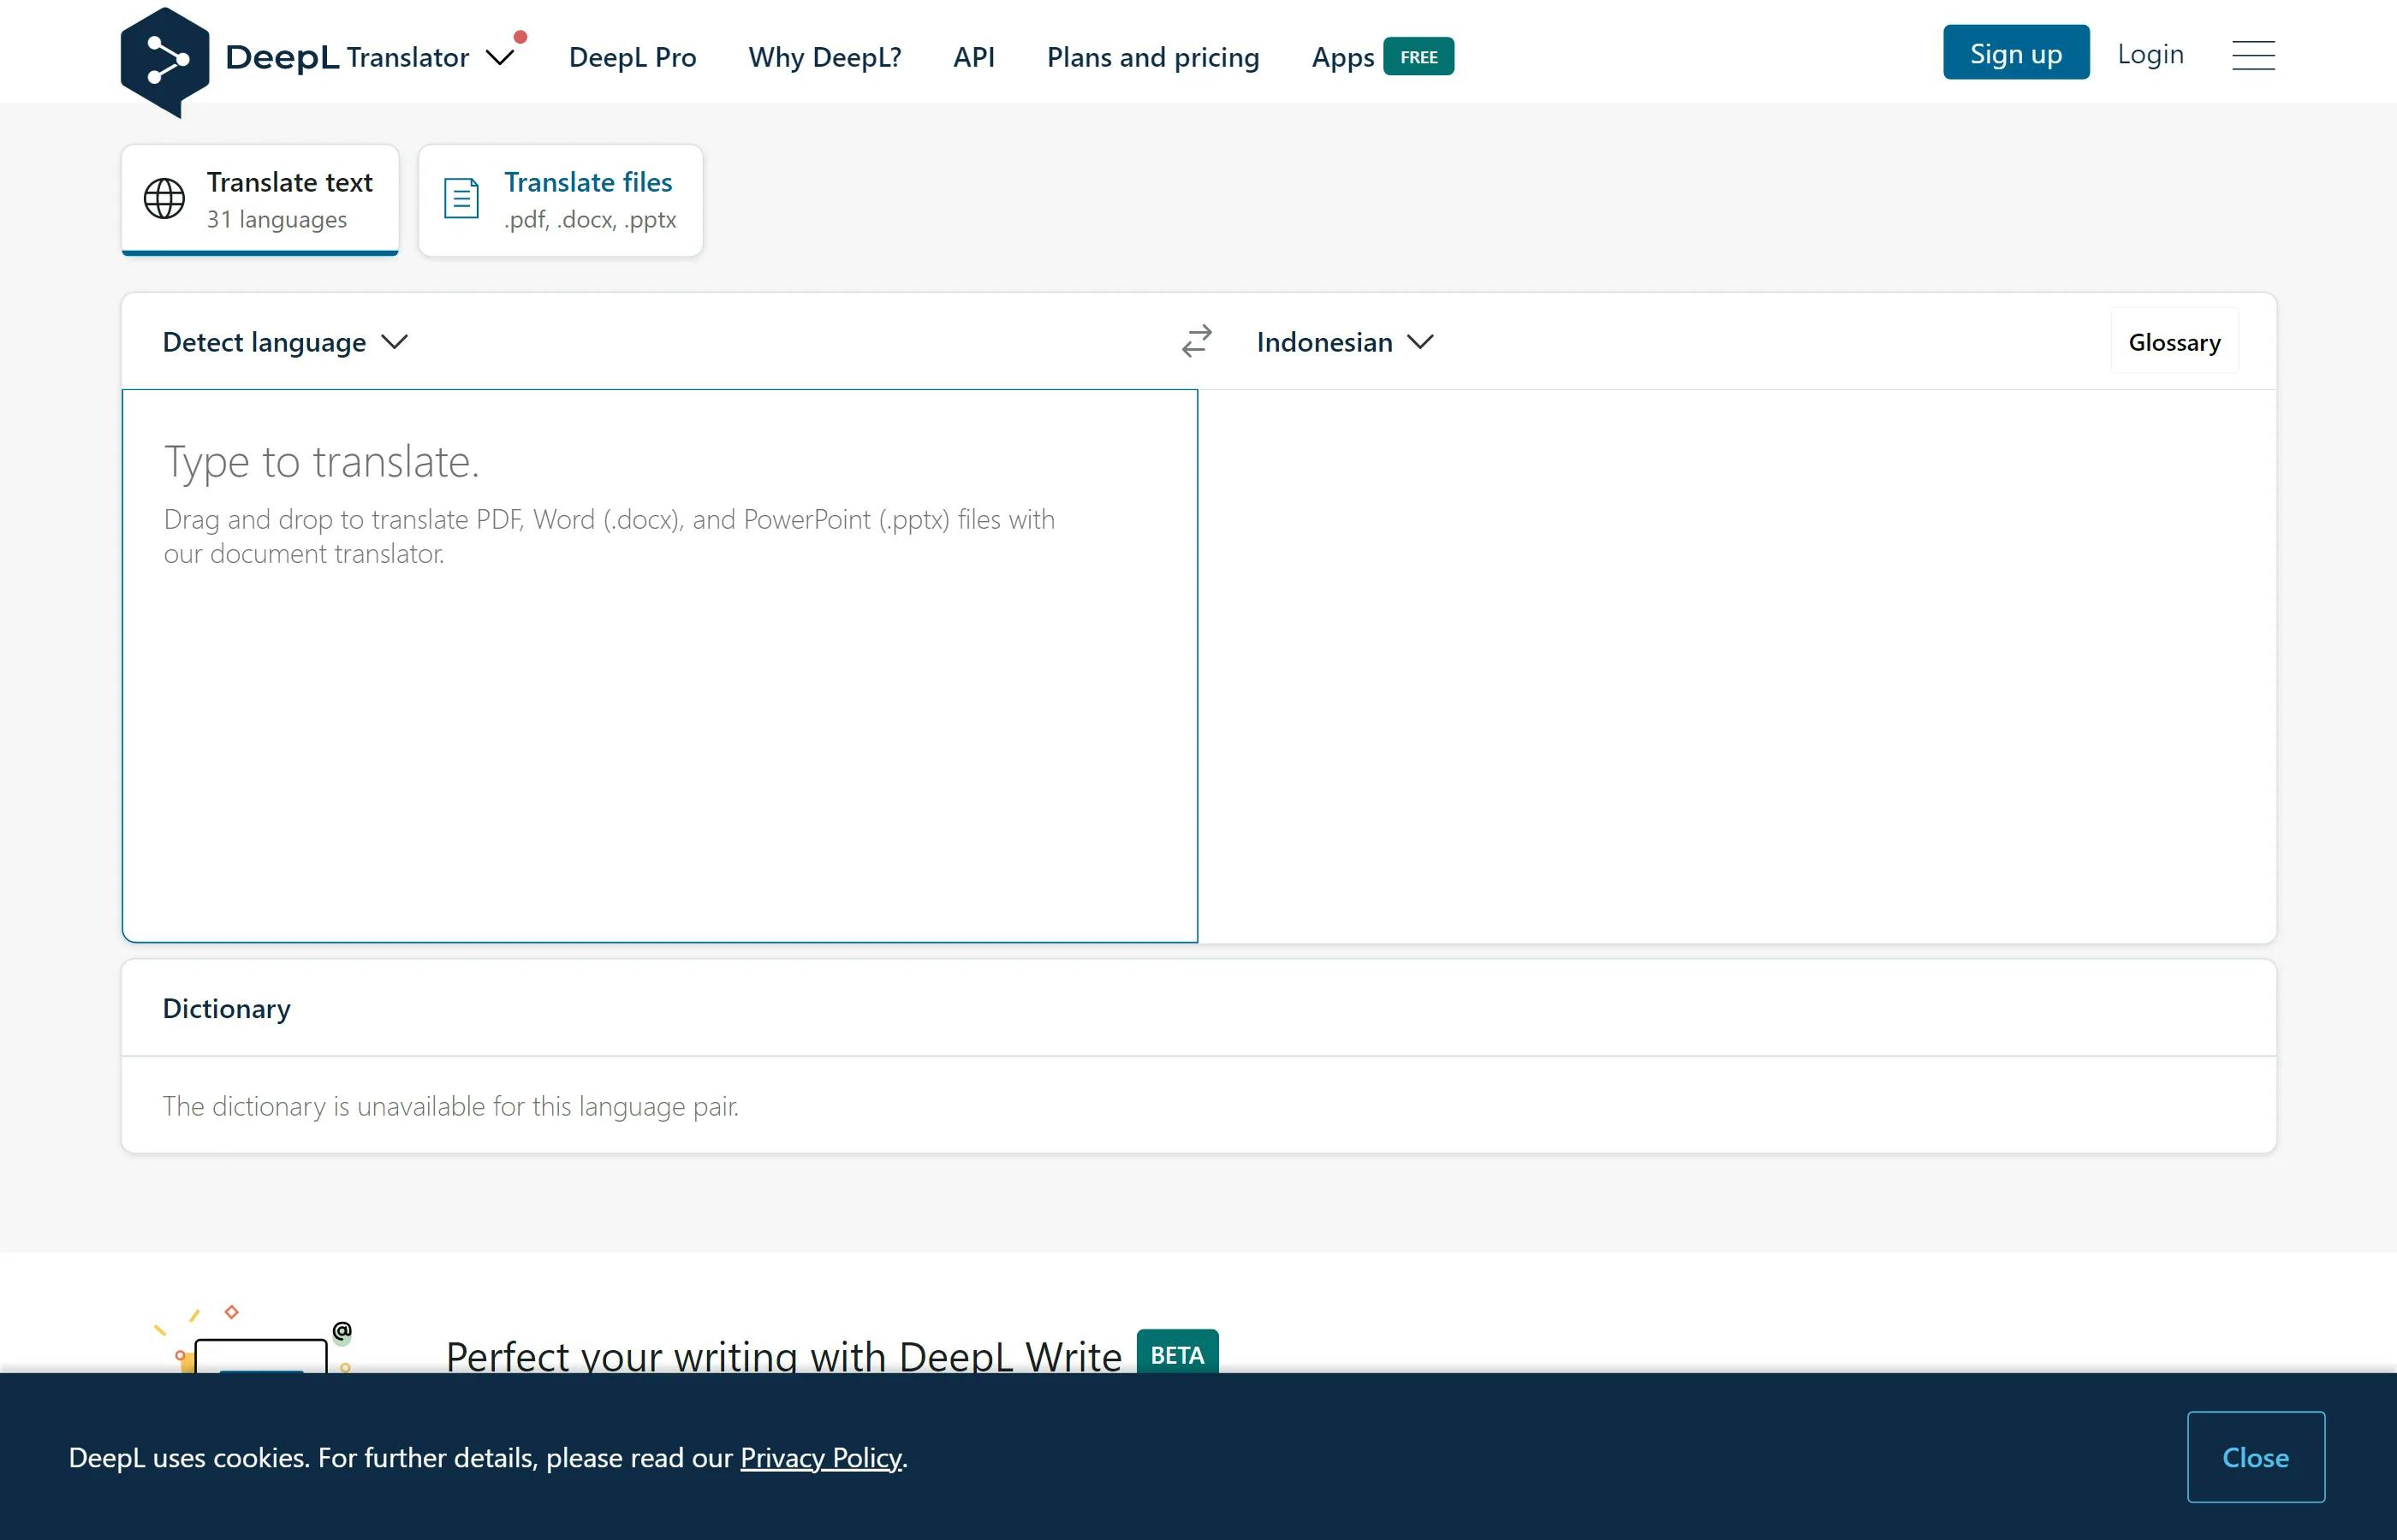Click the FREE badge next to Apps
The width and height of the screenshot is (2397, 1540).
click(x=1419, y=57)
